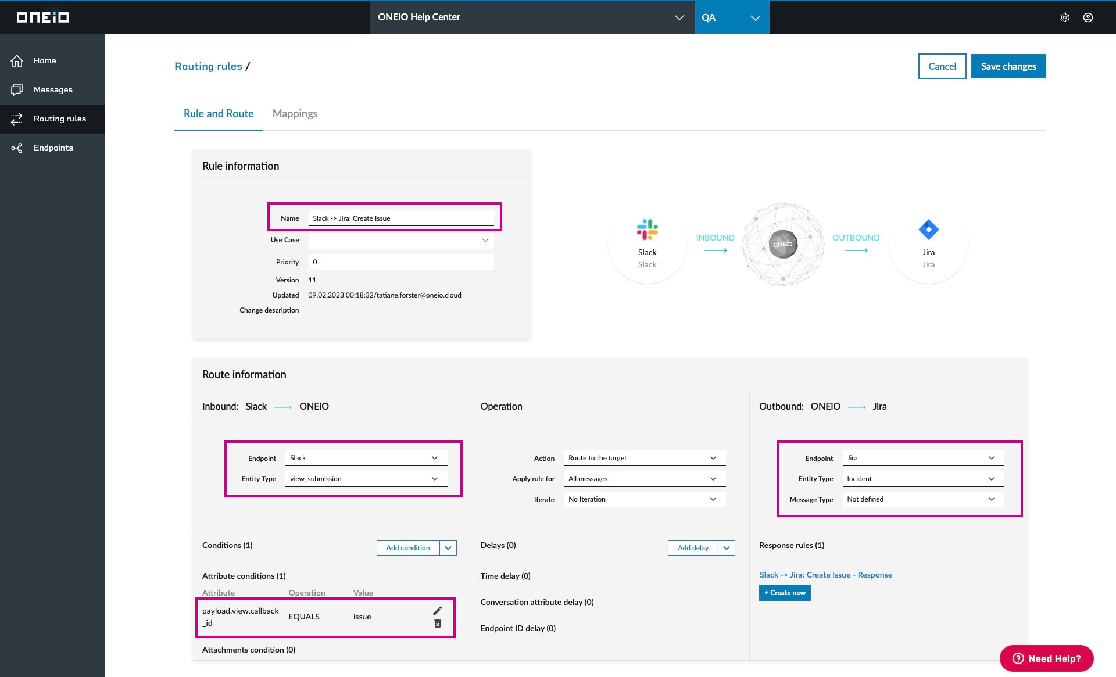Click the EQUALS operation value
Screen dimensions: 1116x677
pos(304,617)
